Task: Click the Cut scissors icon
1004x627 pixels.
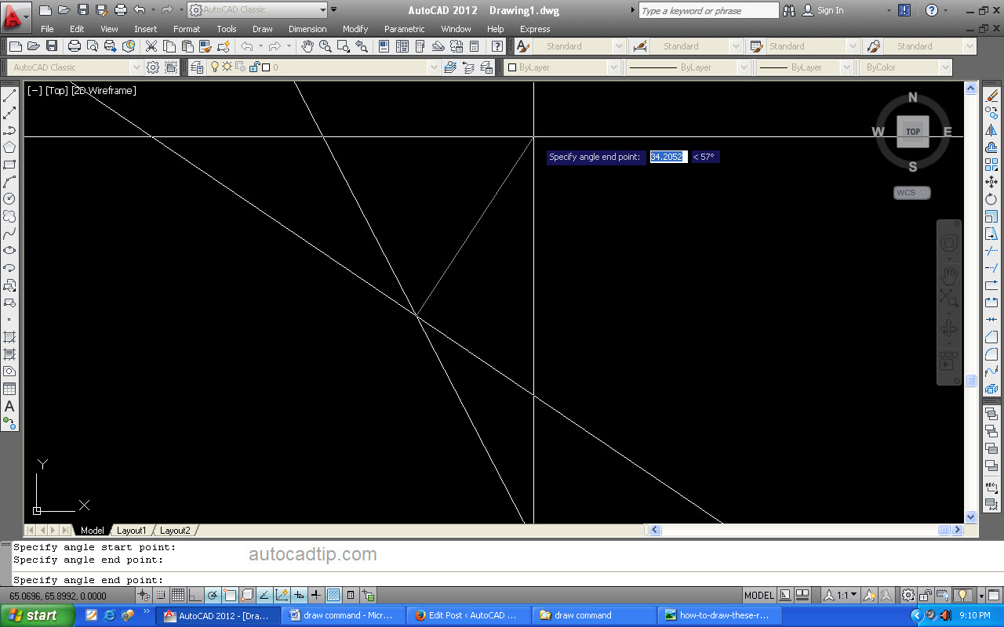Action: tap(151, 46)
